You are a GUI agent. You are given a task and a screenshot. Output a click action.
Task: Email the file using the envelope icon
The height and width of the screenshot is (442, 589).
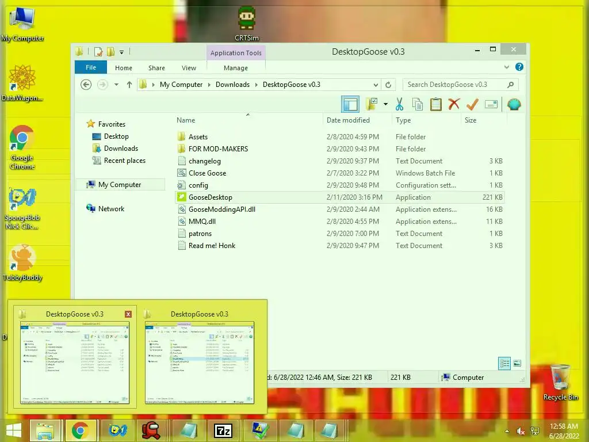[491, 104]
